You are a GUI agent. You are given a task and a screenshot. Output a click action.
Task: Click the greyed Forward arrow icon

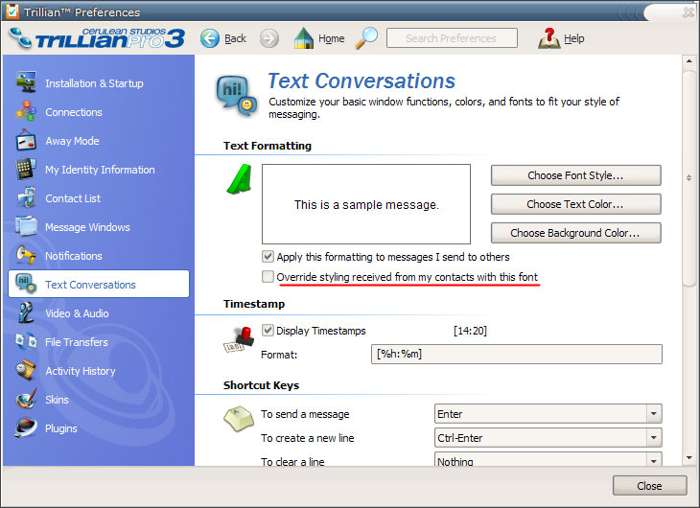pos(269,38)
